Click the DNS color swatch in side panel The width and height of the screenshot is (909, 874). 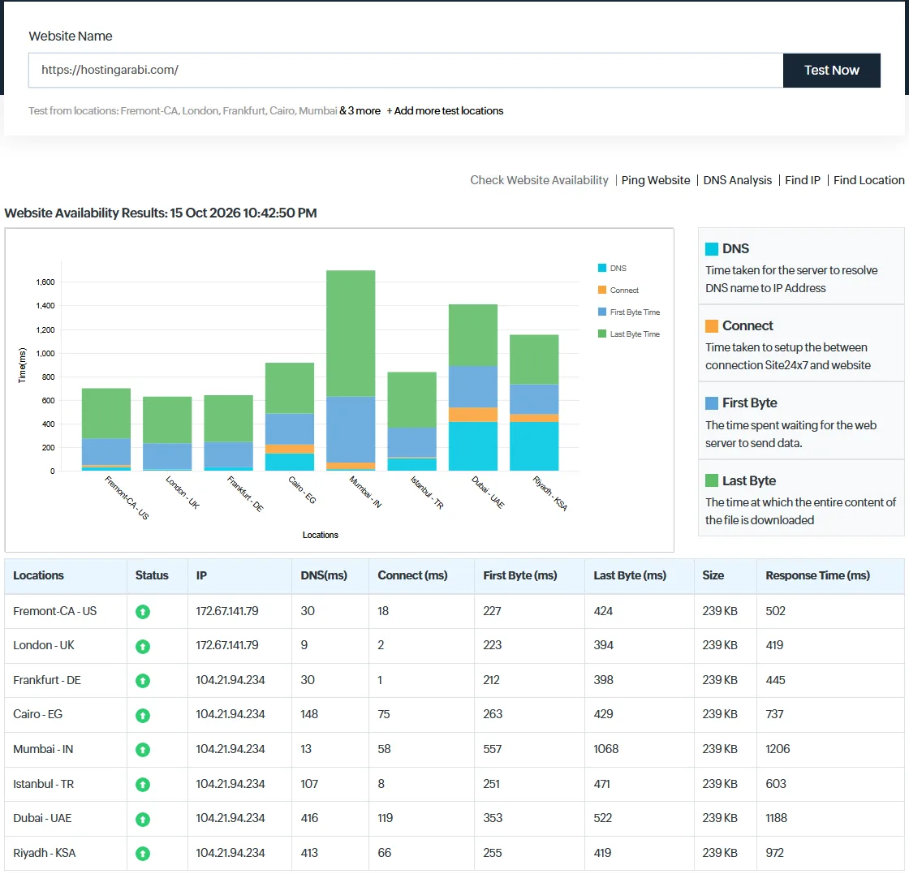[712, 249]
